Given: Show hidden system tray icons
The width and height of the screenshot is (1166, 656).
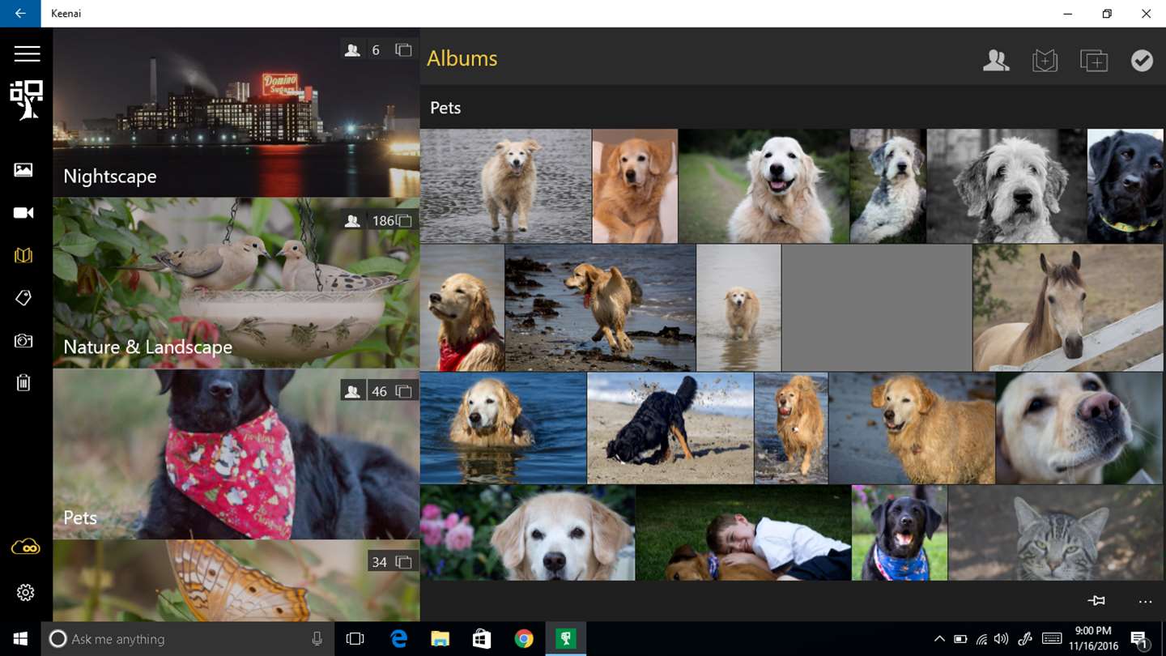Looking at the screenshot, I should (x=939, y=639).
